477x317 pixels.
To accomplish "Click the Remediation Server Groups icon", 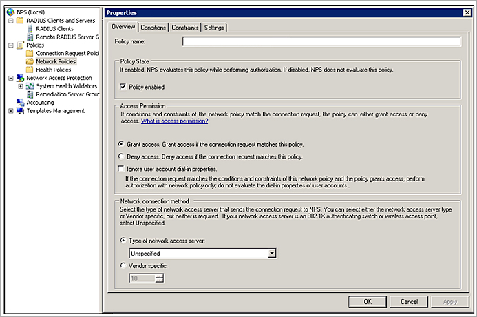I will [30, 94].
